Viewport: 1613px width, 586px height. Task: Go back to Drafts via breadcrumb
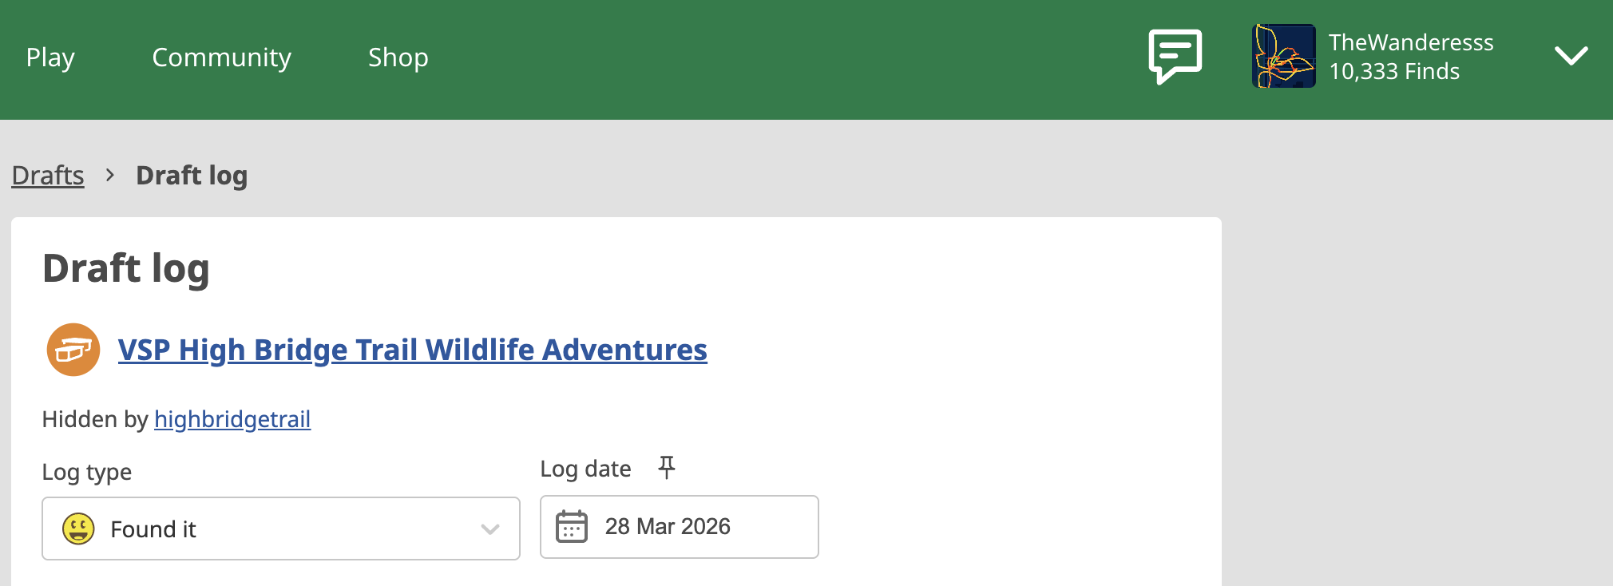pyautogui.click(x=48, y=175)
